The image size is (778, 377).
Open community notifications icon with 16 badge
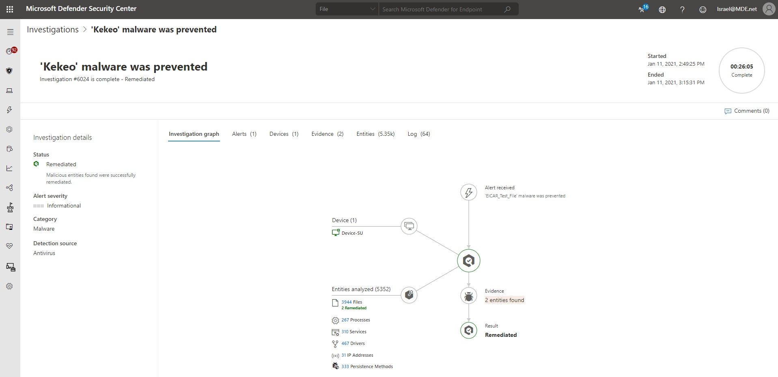point(643,9)
